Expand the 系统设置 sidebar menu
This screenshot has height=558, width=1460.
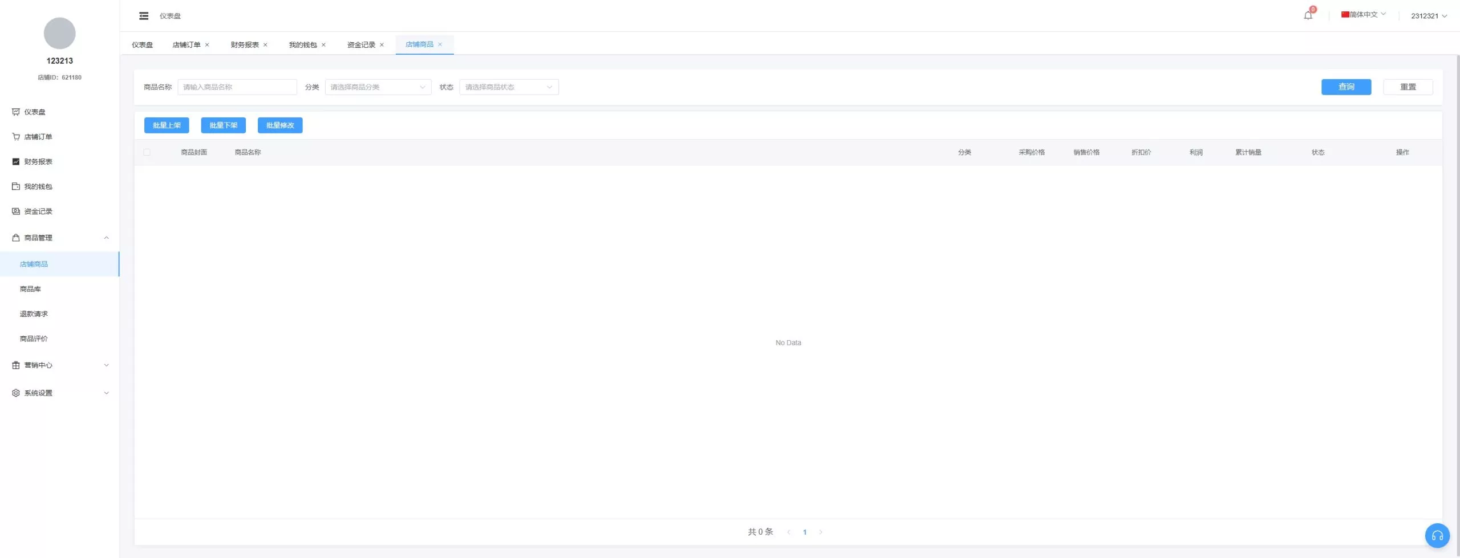pos(60,393)
